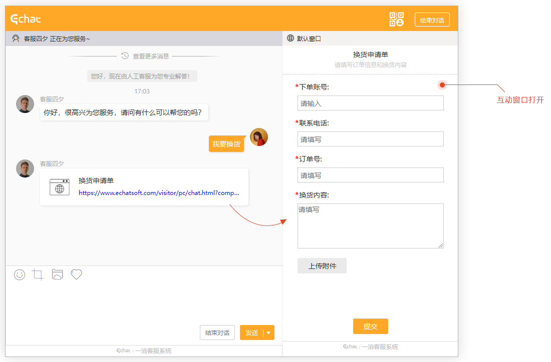Click the 提交 submit button
The width and height of the screenshot is (551, 362).
tap(370, 326)
